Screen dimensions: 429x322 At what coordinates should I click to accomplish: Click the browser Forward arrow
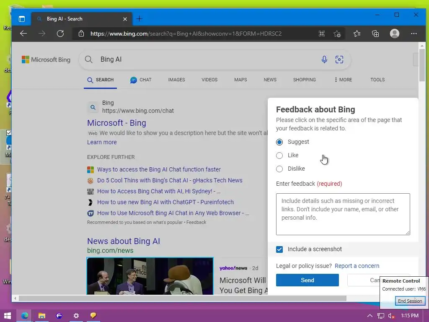pyautogui.click(x=42, y=34)
